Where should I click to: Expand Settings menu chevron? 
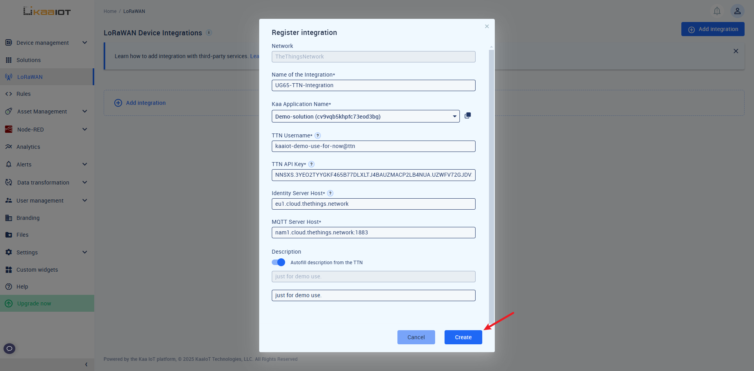(84, 252)
